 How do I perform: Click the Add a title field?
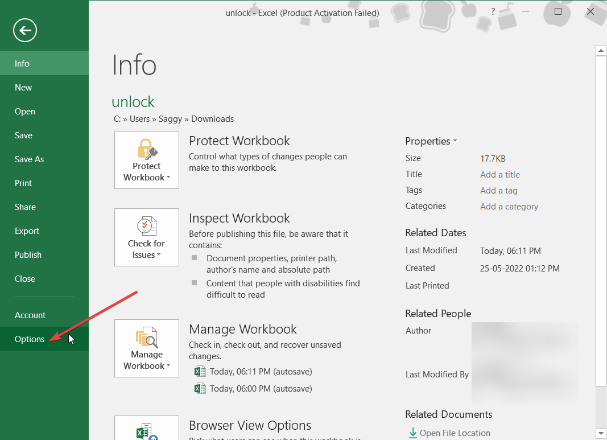tap(500, 175)
